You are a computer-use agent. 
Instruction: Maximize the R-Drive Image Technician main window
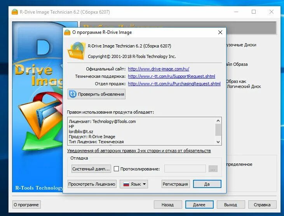coord(254,12)
